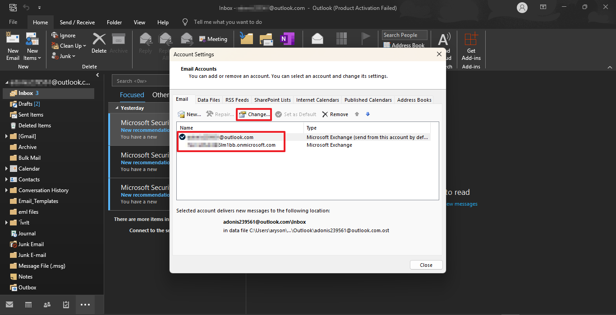616x315 pixels.
Task: Open the Help ribbon tab
Action: tap(163, 22)
